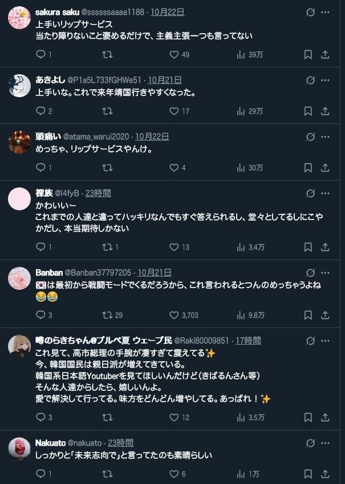345x484 pixels.
Task: Click the Grok icon on あきよし's tweet
Action: (x=311, y=80)
